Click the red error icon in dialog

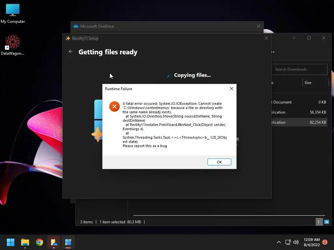(x=114, y=106)
